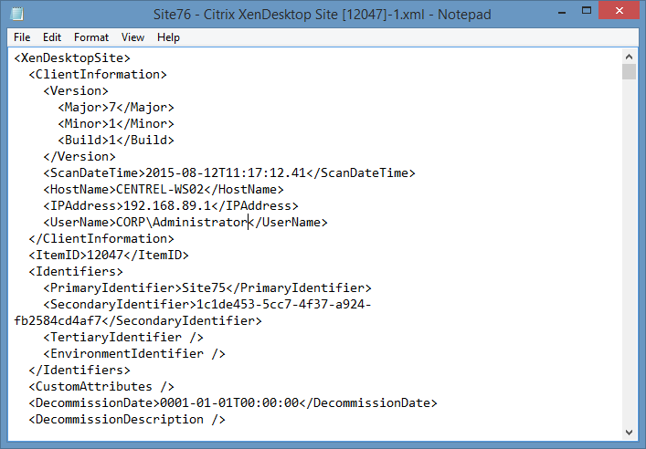Click the <ClientInformation> opening tag
Viewport: 646px width, 449px height.
click(x=98, y=75)
